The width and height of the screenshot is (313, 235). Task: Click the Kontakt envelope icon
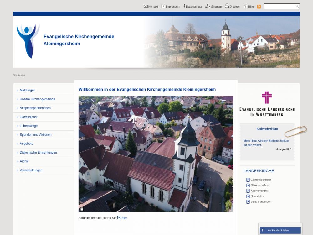146,6
